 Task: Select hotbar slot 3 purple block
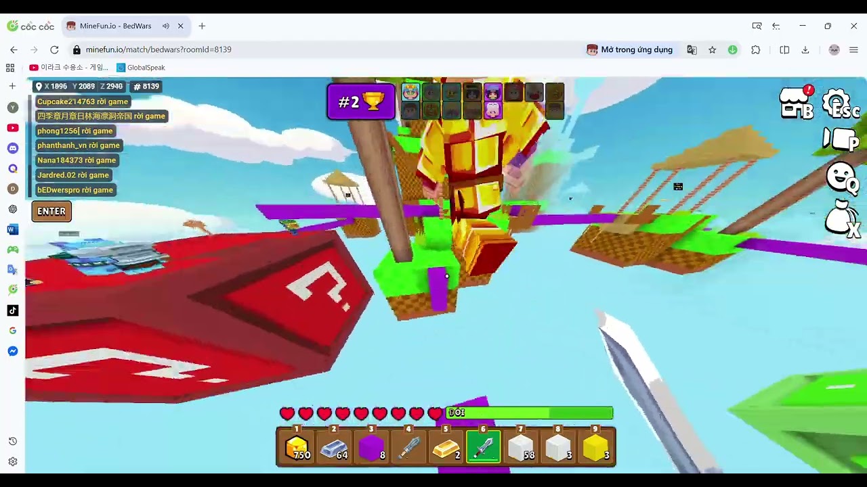(371, 447)
